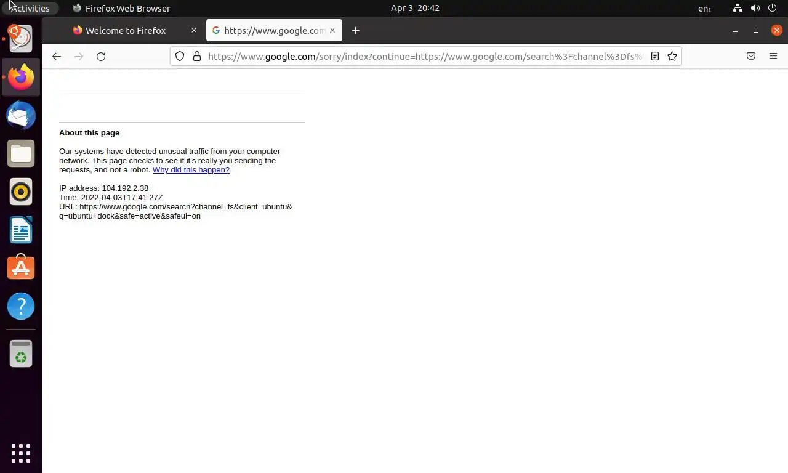
Task: Maximize the Firefox window
Action: coord(756,30)
